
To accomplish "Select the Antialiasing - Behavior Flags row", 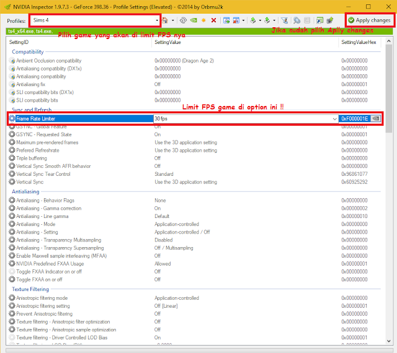I will tap(194, 201).
